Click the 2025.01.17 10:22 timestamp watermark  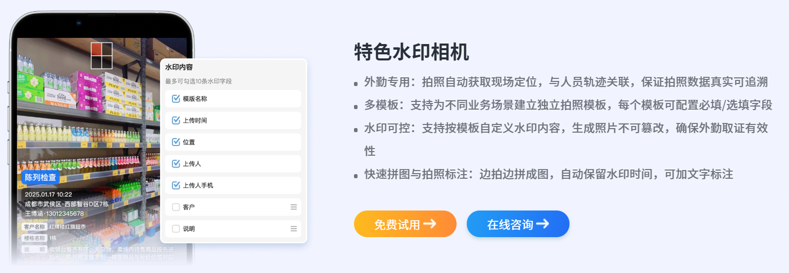pos(48,195)
